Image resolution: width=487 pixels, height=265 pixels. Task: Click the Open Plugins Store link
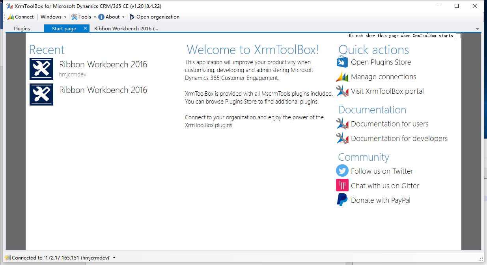coord(381,62)
